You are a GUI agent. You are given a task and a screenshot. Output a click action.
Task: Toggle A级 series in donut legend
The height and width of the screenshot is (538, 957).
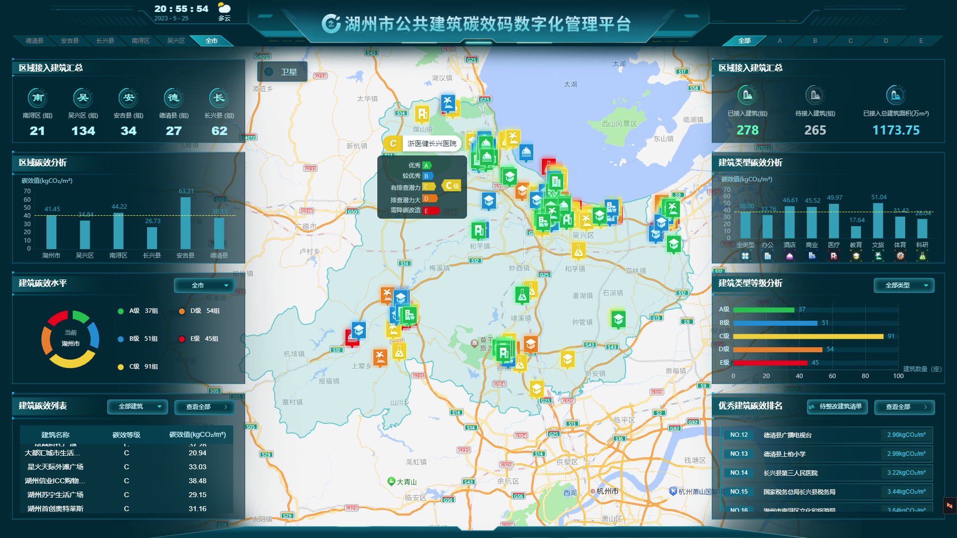point(139,311)
